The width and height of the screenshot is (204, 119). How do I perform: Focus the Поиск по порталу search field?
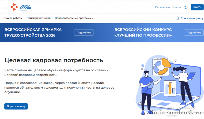click(x=192, y=18)
